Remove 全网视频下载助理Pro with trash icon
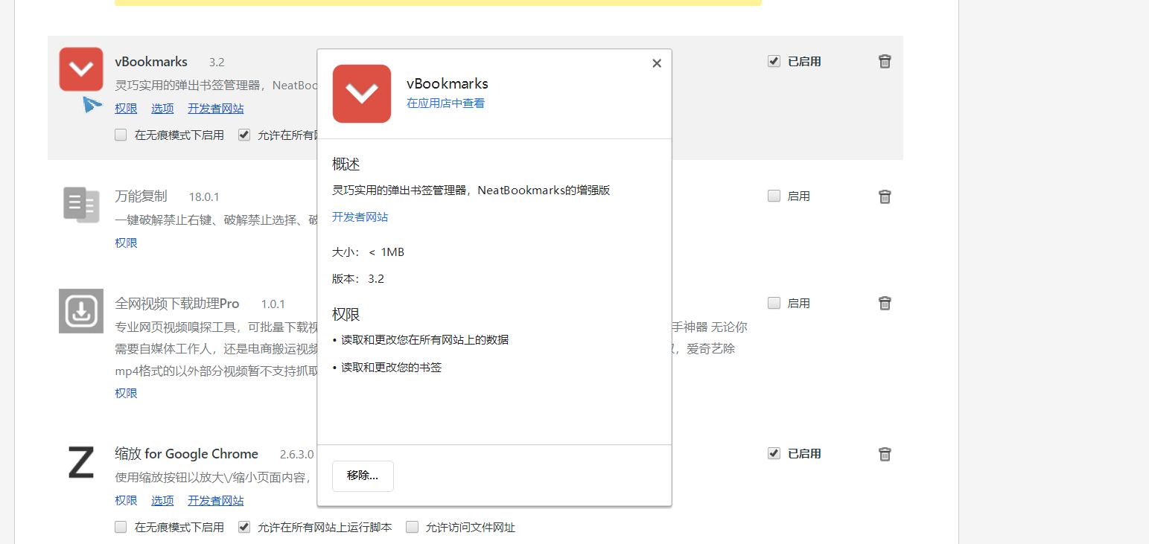The width and height of the screenshot is (1149, 544). (885, 303)
